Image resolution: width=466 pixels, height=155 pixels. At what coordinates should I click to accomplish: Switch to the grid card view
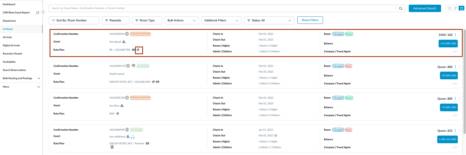(x=462, y=8)
